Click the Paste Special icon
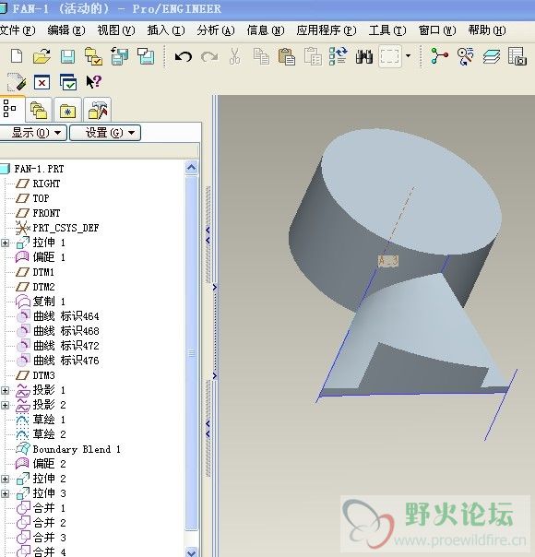 (x=313, y=57)
